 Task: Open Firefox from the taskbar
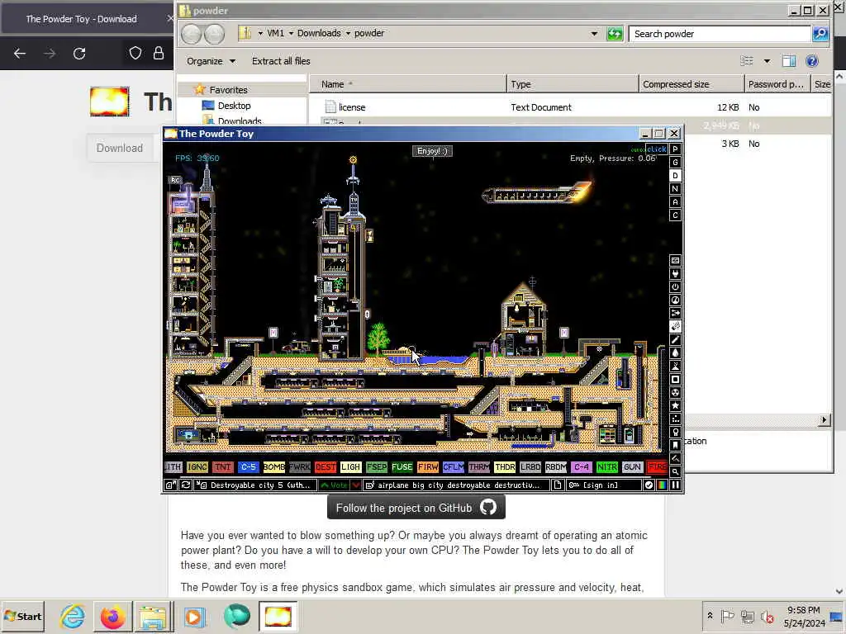click(112, 616)
